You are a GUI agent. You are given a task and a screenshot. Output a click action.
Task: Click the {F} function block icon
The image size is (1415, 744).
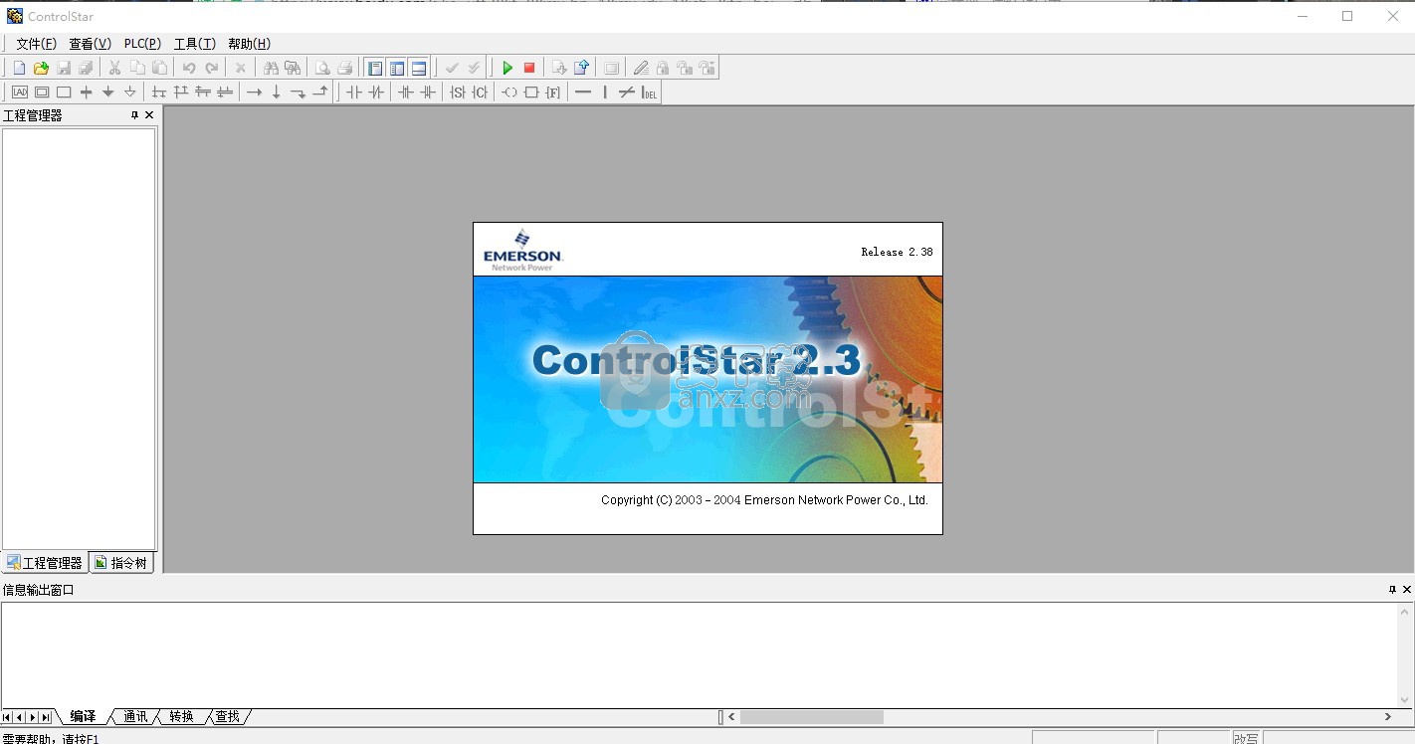[553, 93]
